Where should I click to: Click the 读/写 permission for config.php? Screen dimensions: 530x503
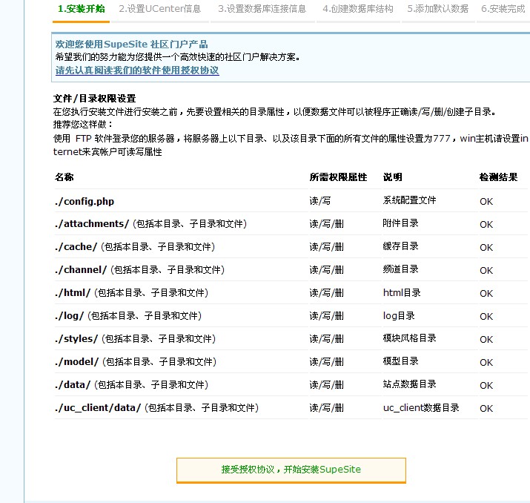(320, 201)
